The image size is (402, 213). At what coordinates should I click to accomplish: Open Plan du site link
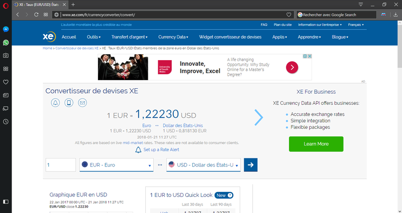coord(282,25)
